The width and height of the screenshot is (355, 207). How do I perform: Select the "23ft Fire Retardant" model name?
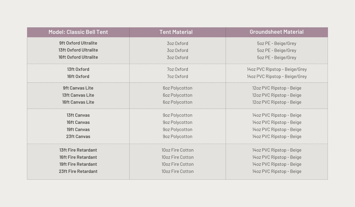click(78, 172)
